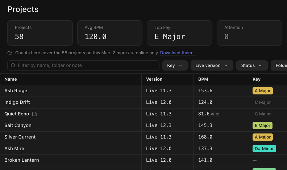Screen dimensions: 287x170
Task: Click the Top key E Major card
Action: pos(179,33)
